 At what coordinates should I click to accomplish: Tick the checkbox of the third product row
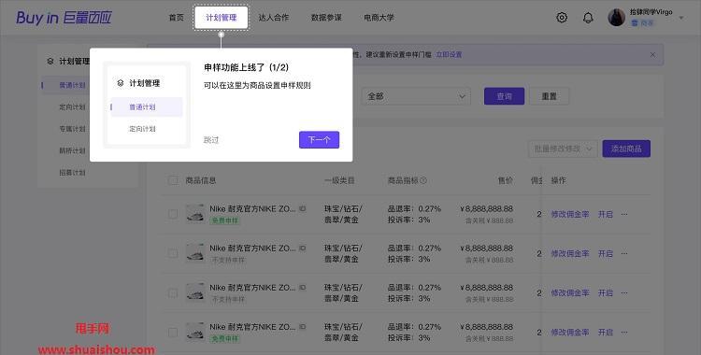coord(173,292)
